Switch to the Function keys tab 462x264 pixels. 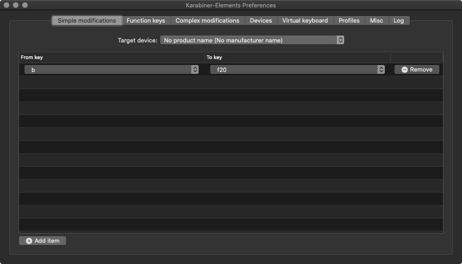(x=146, y=21)
